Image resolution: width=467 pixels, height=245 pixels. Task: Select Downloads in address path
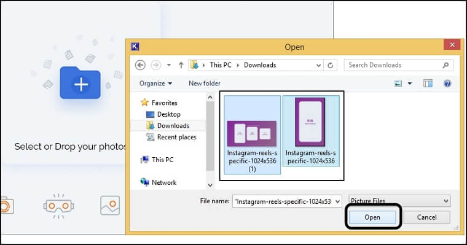tap(260, 65)
